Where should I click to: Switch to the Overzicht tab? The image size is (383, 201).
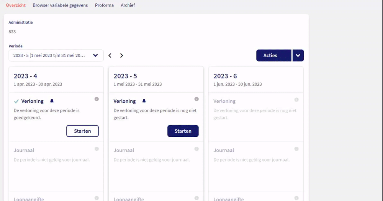click(16, 5)
